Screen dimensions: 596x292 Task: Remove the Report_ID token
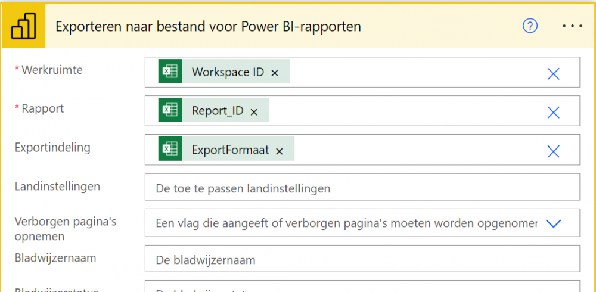coord(254,112)
